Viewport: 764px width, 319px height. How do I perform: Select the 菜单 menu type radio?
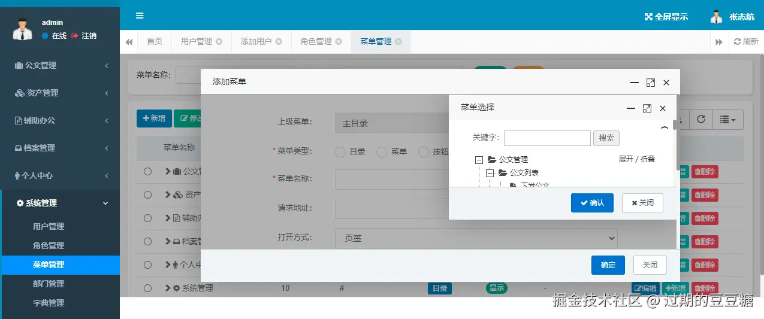pyautogui.click(x=382, y=152)
